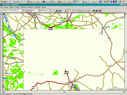127x95 pixels.
Task: Open the Edycja menu
Action: coord(6,7)
